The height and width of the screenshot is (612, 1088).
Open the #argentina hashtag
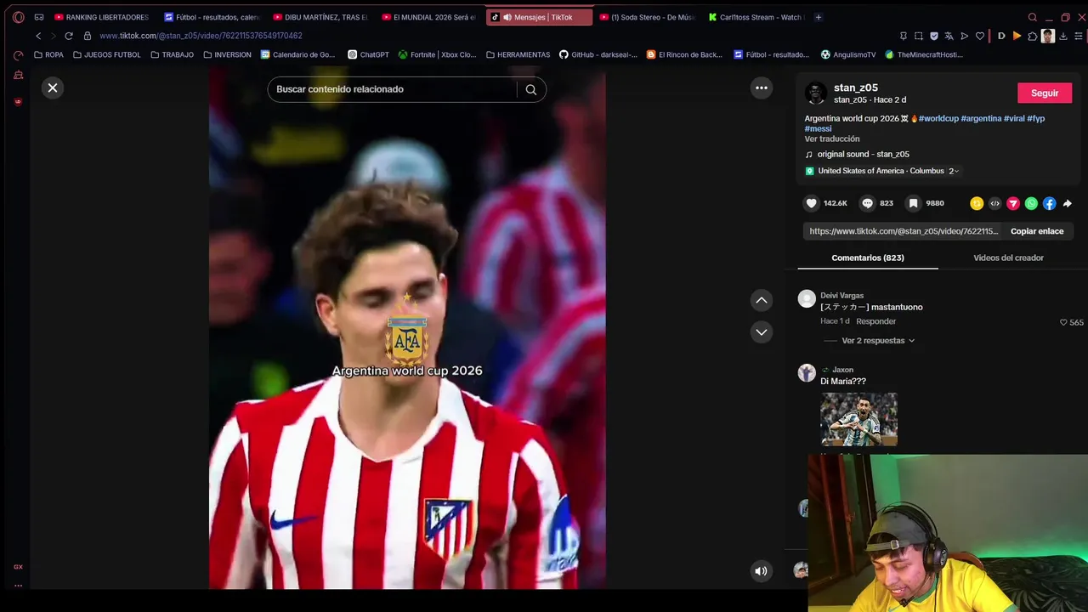point(981,118)
